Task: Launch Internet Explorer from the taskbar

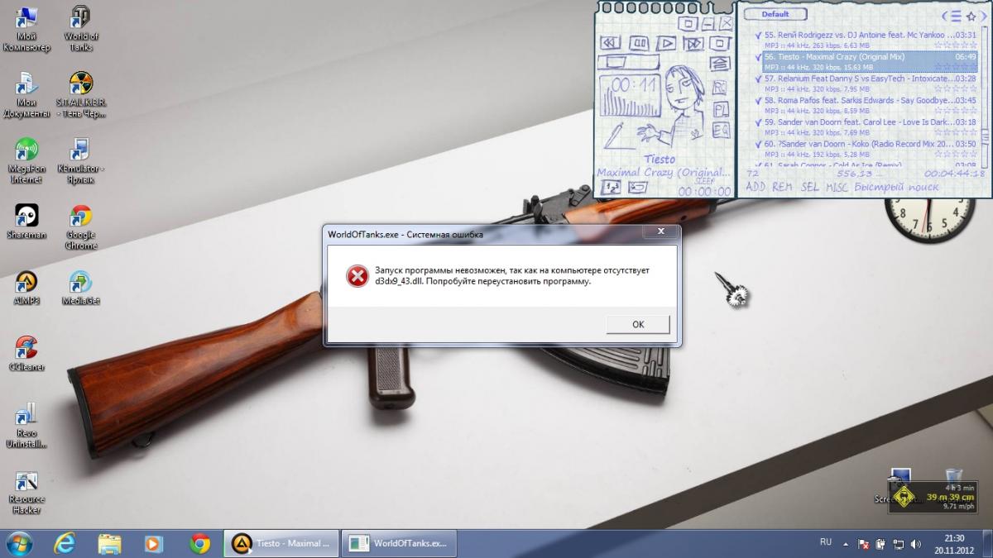Action: coord(65,543)
